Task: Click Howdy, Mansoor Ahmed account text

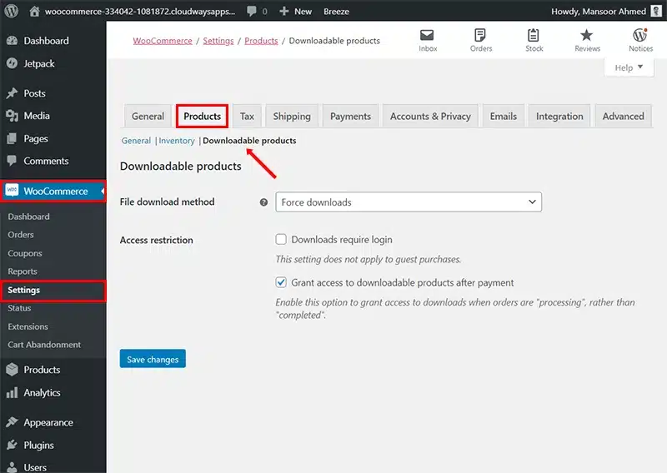Action: click(599, 12)
